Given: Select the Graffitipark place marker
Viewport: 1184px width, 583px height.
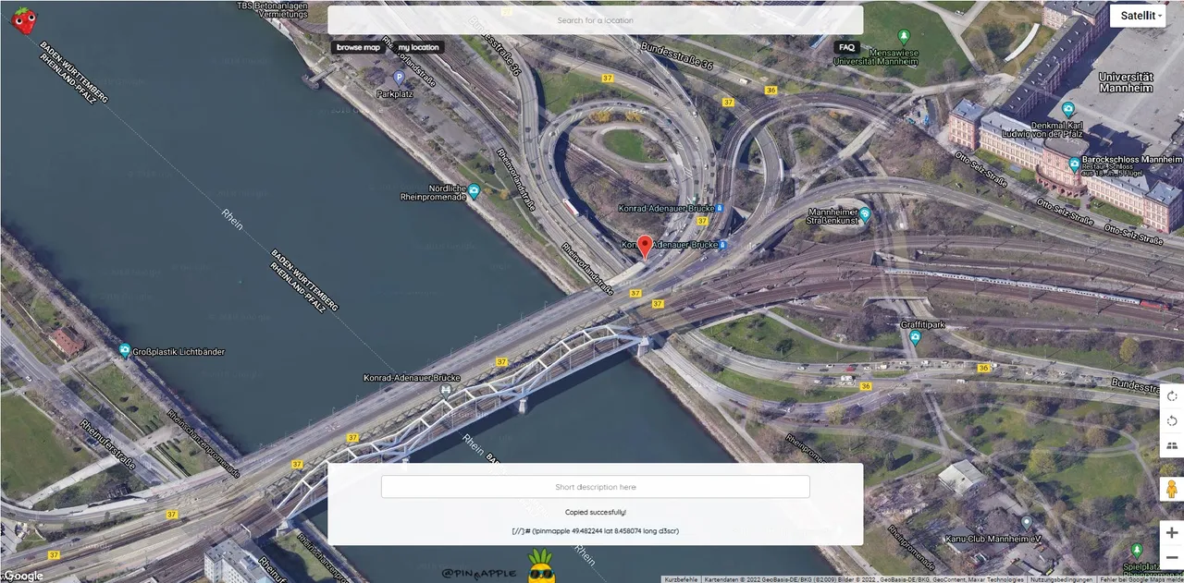Looking at the screenshot, I should (x=915, y=338).
